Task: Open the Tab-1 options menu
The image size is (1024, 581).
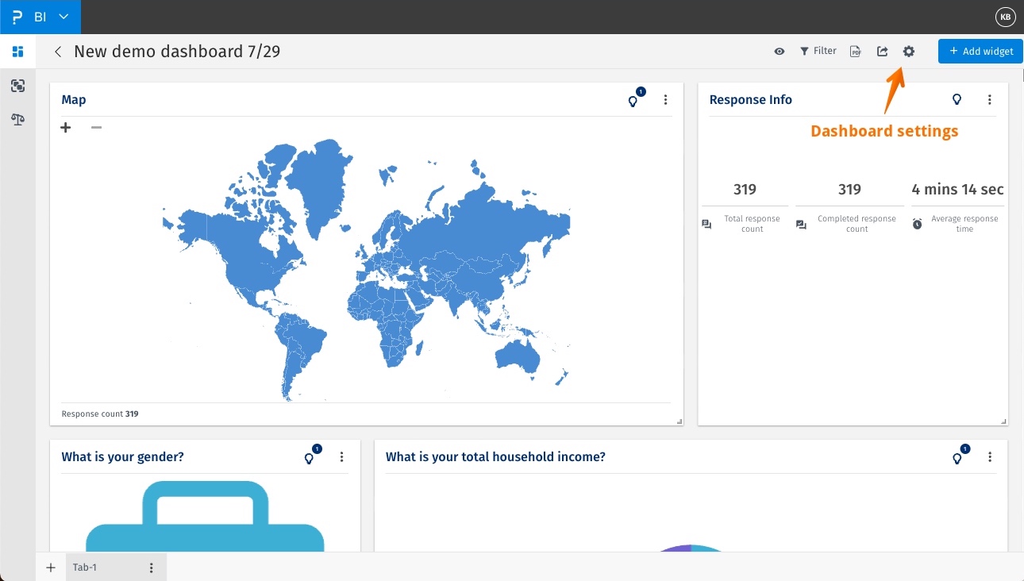Action: point(151,567)
